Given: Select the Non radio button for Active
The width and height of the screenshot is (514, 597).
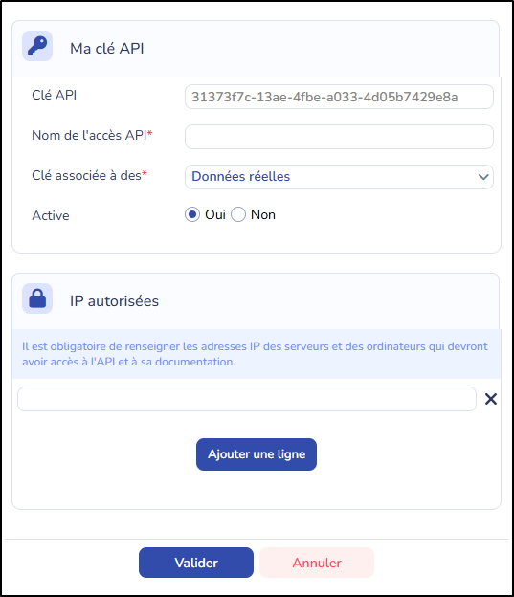Looking at the screenshot, I should coord(238,214).
